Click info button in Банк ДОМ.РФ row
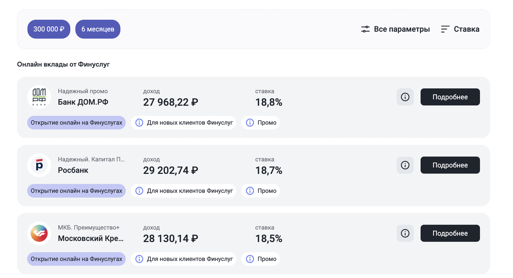The image size is (513, 278). (x=405, y=97)
